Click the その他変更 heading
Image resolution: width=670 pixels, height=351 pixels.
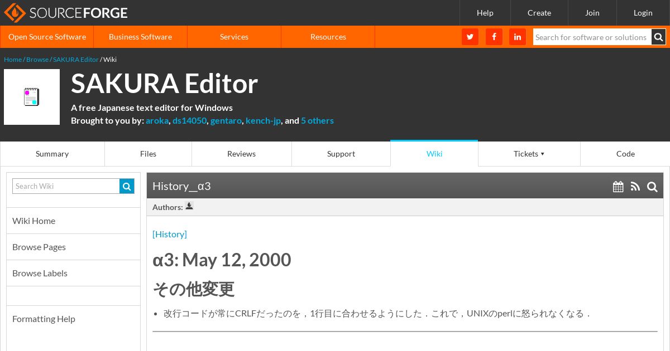194,289
